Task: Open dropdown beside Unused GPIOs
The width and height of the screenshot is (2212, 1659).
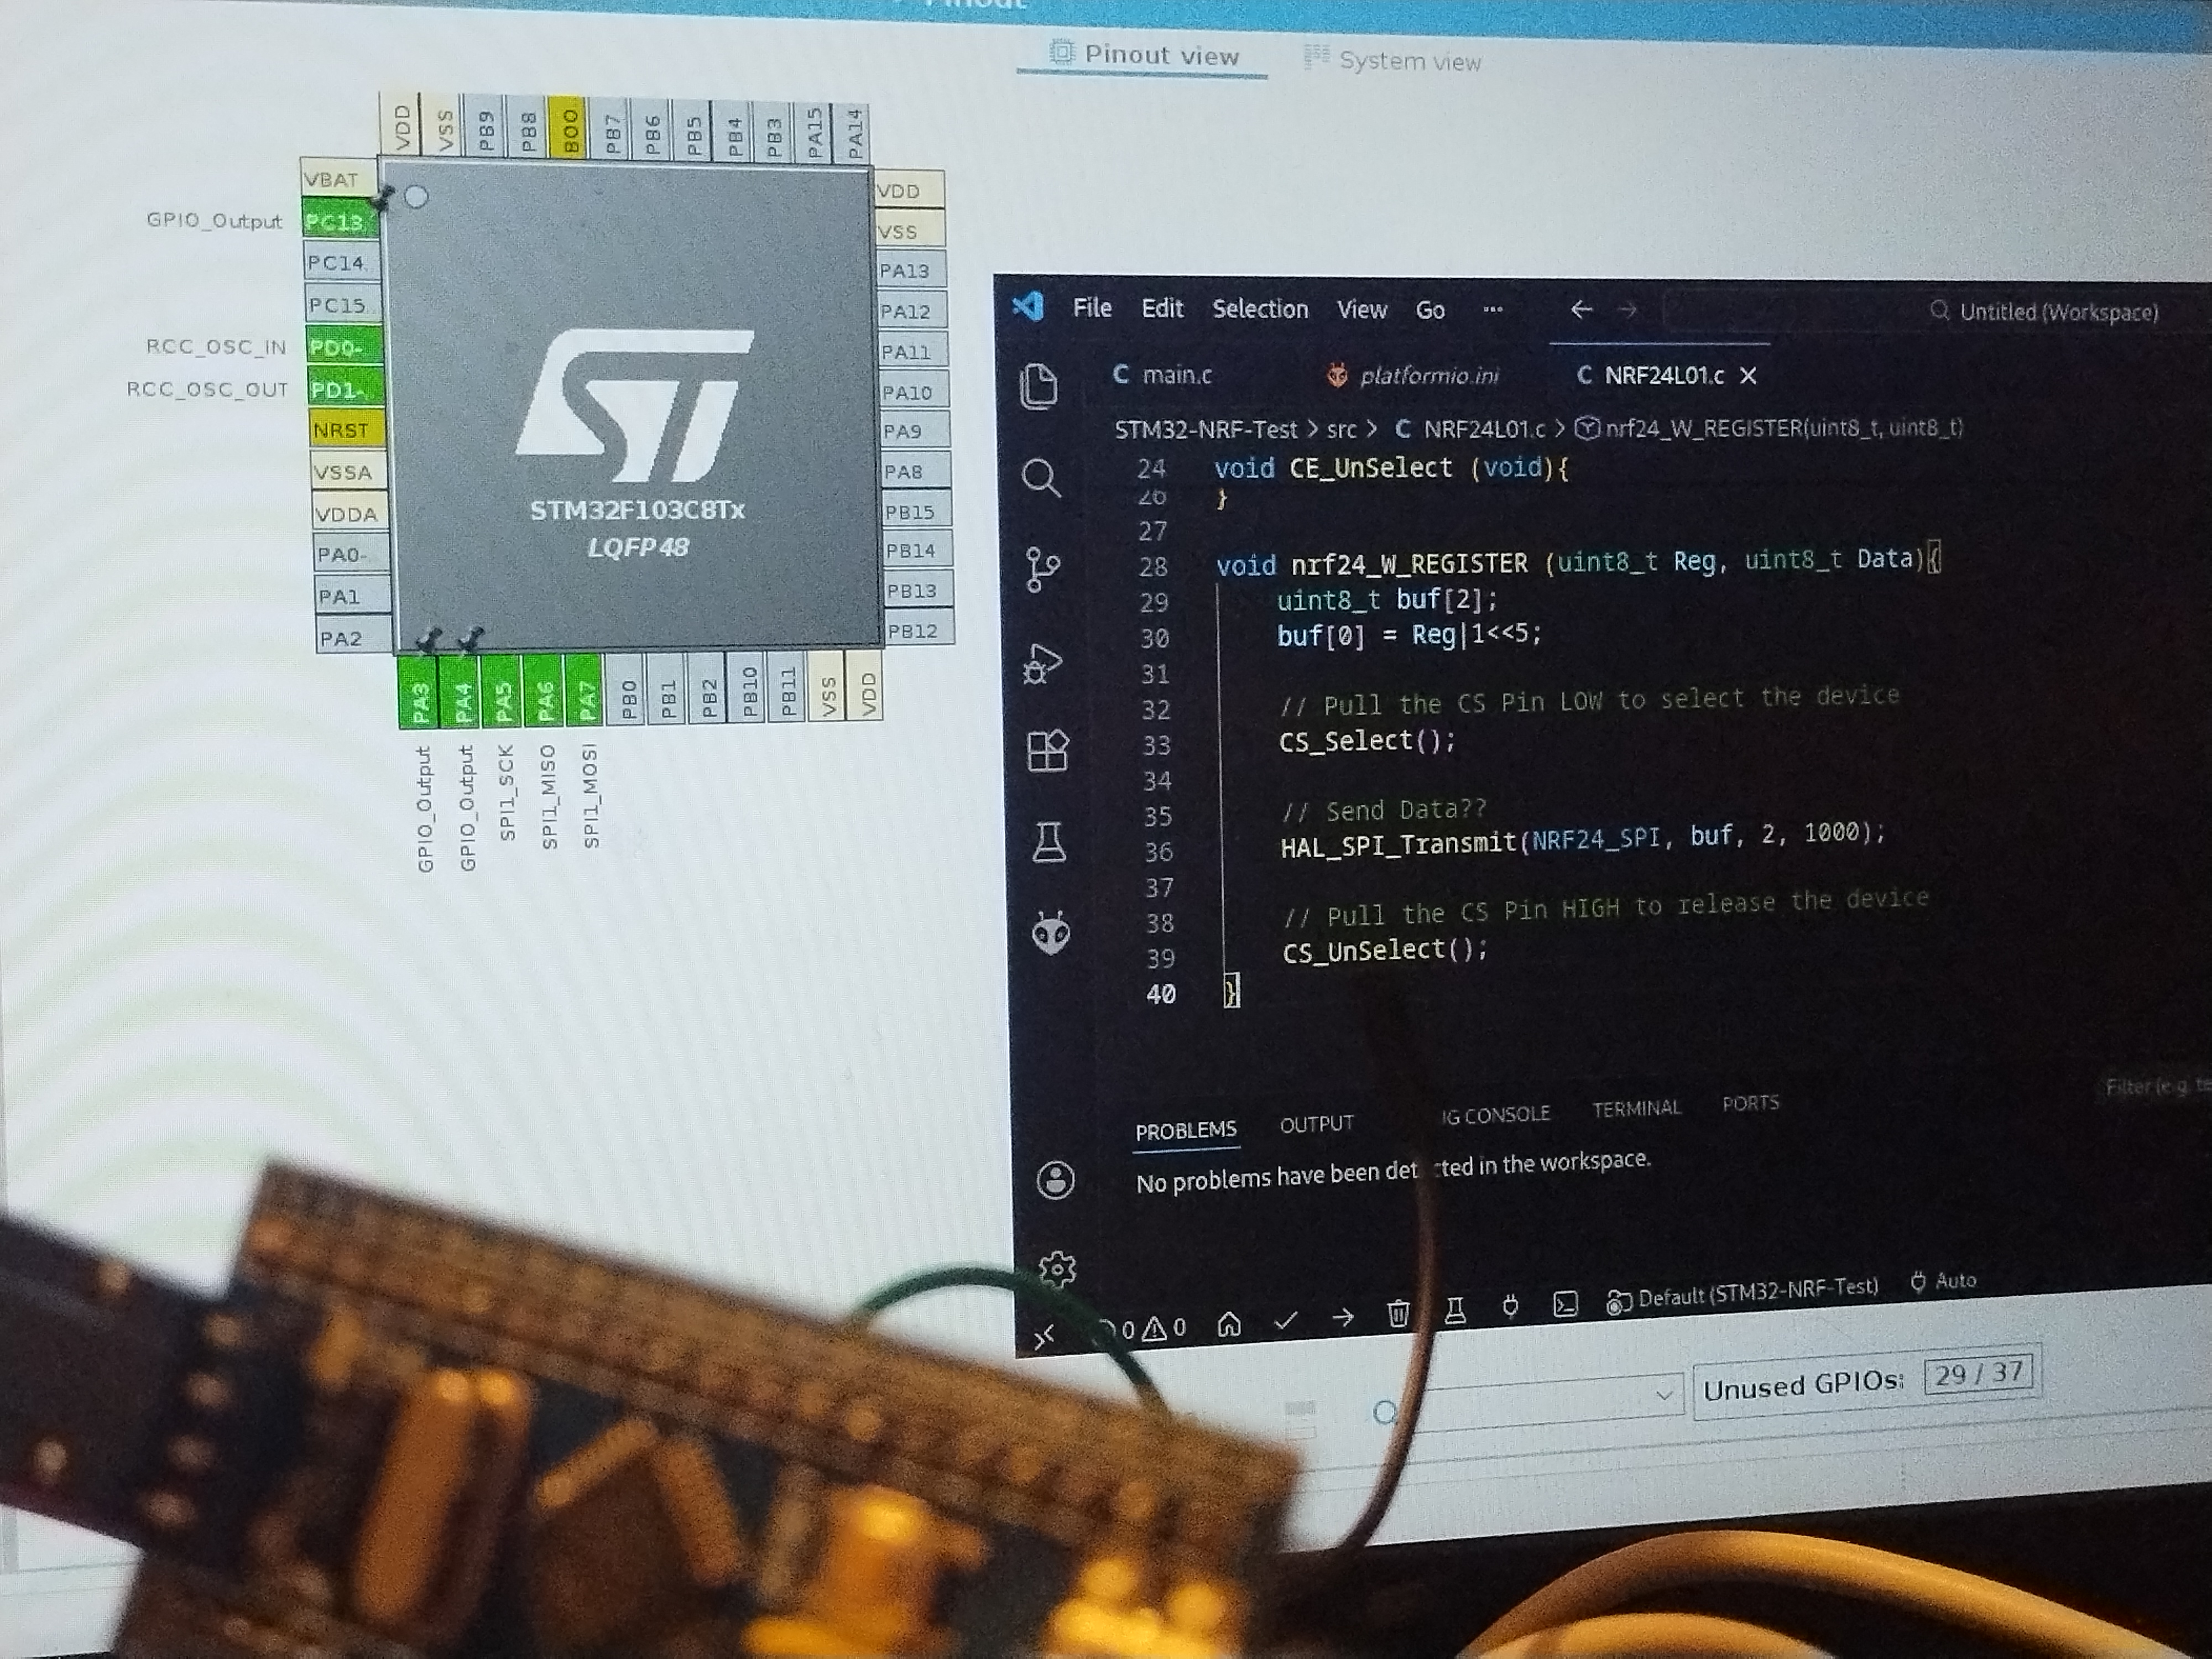Action: point(1663,1394)
